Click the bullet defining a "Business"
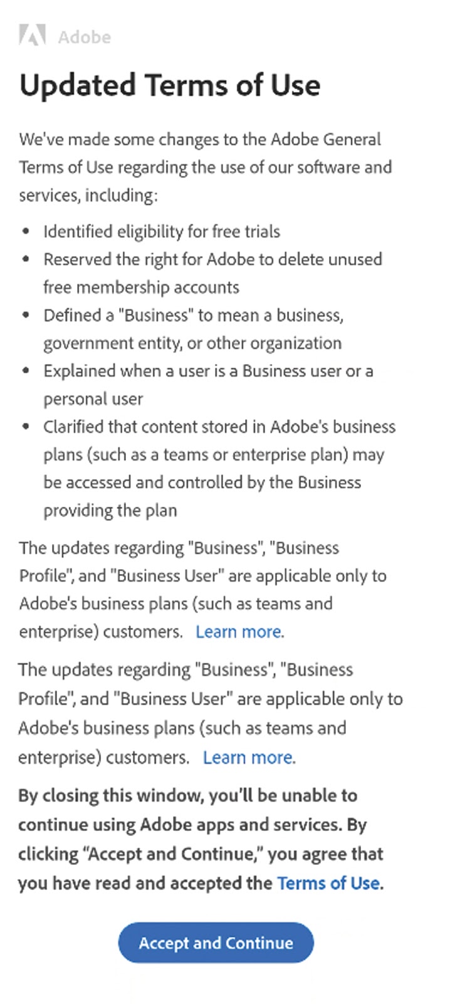The image size is (450, 1004). tap(193, 315)
